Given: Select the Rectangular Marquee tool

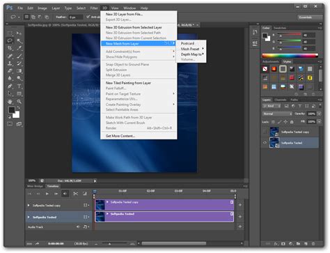Looking at the screenshot, I should pyautogui.click(x=10, y=33).
